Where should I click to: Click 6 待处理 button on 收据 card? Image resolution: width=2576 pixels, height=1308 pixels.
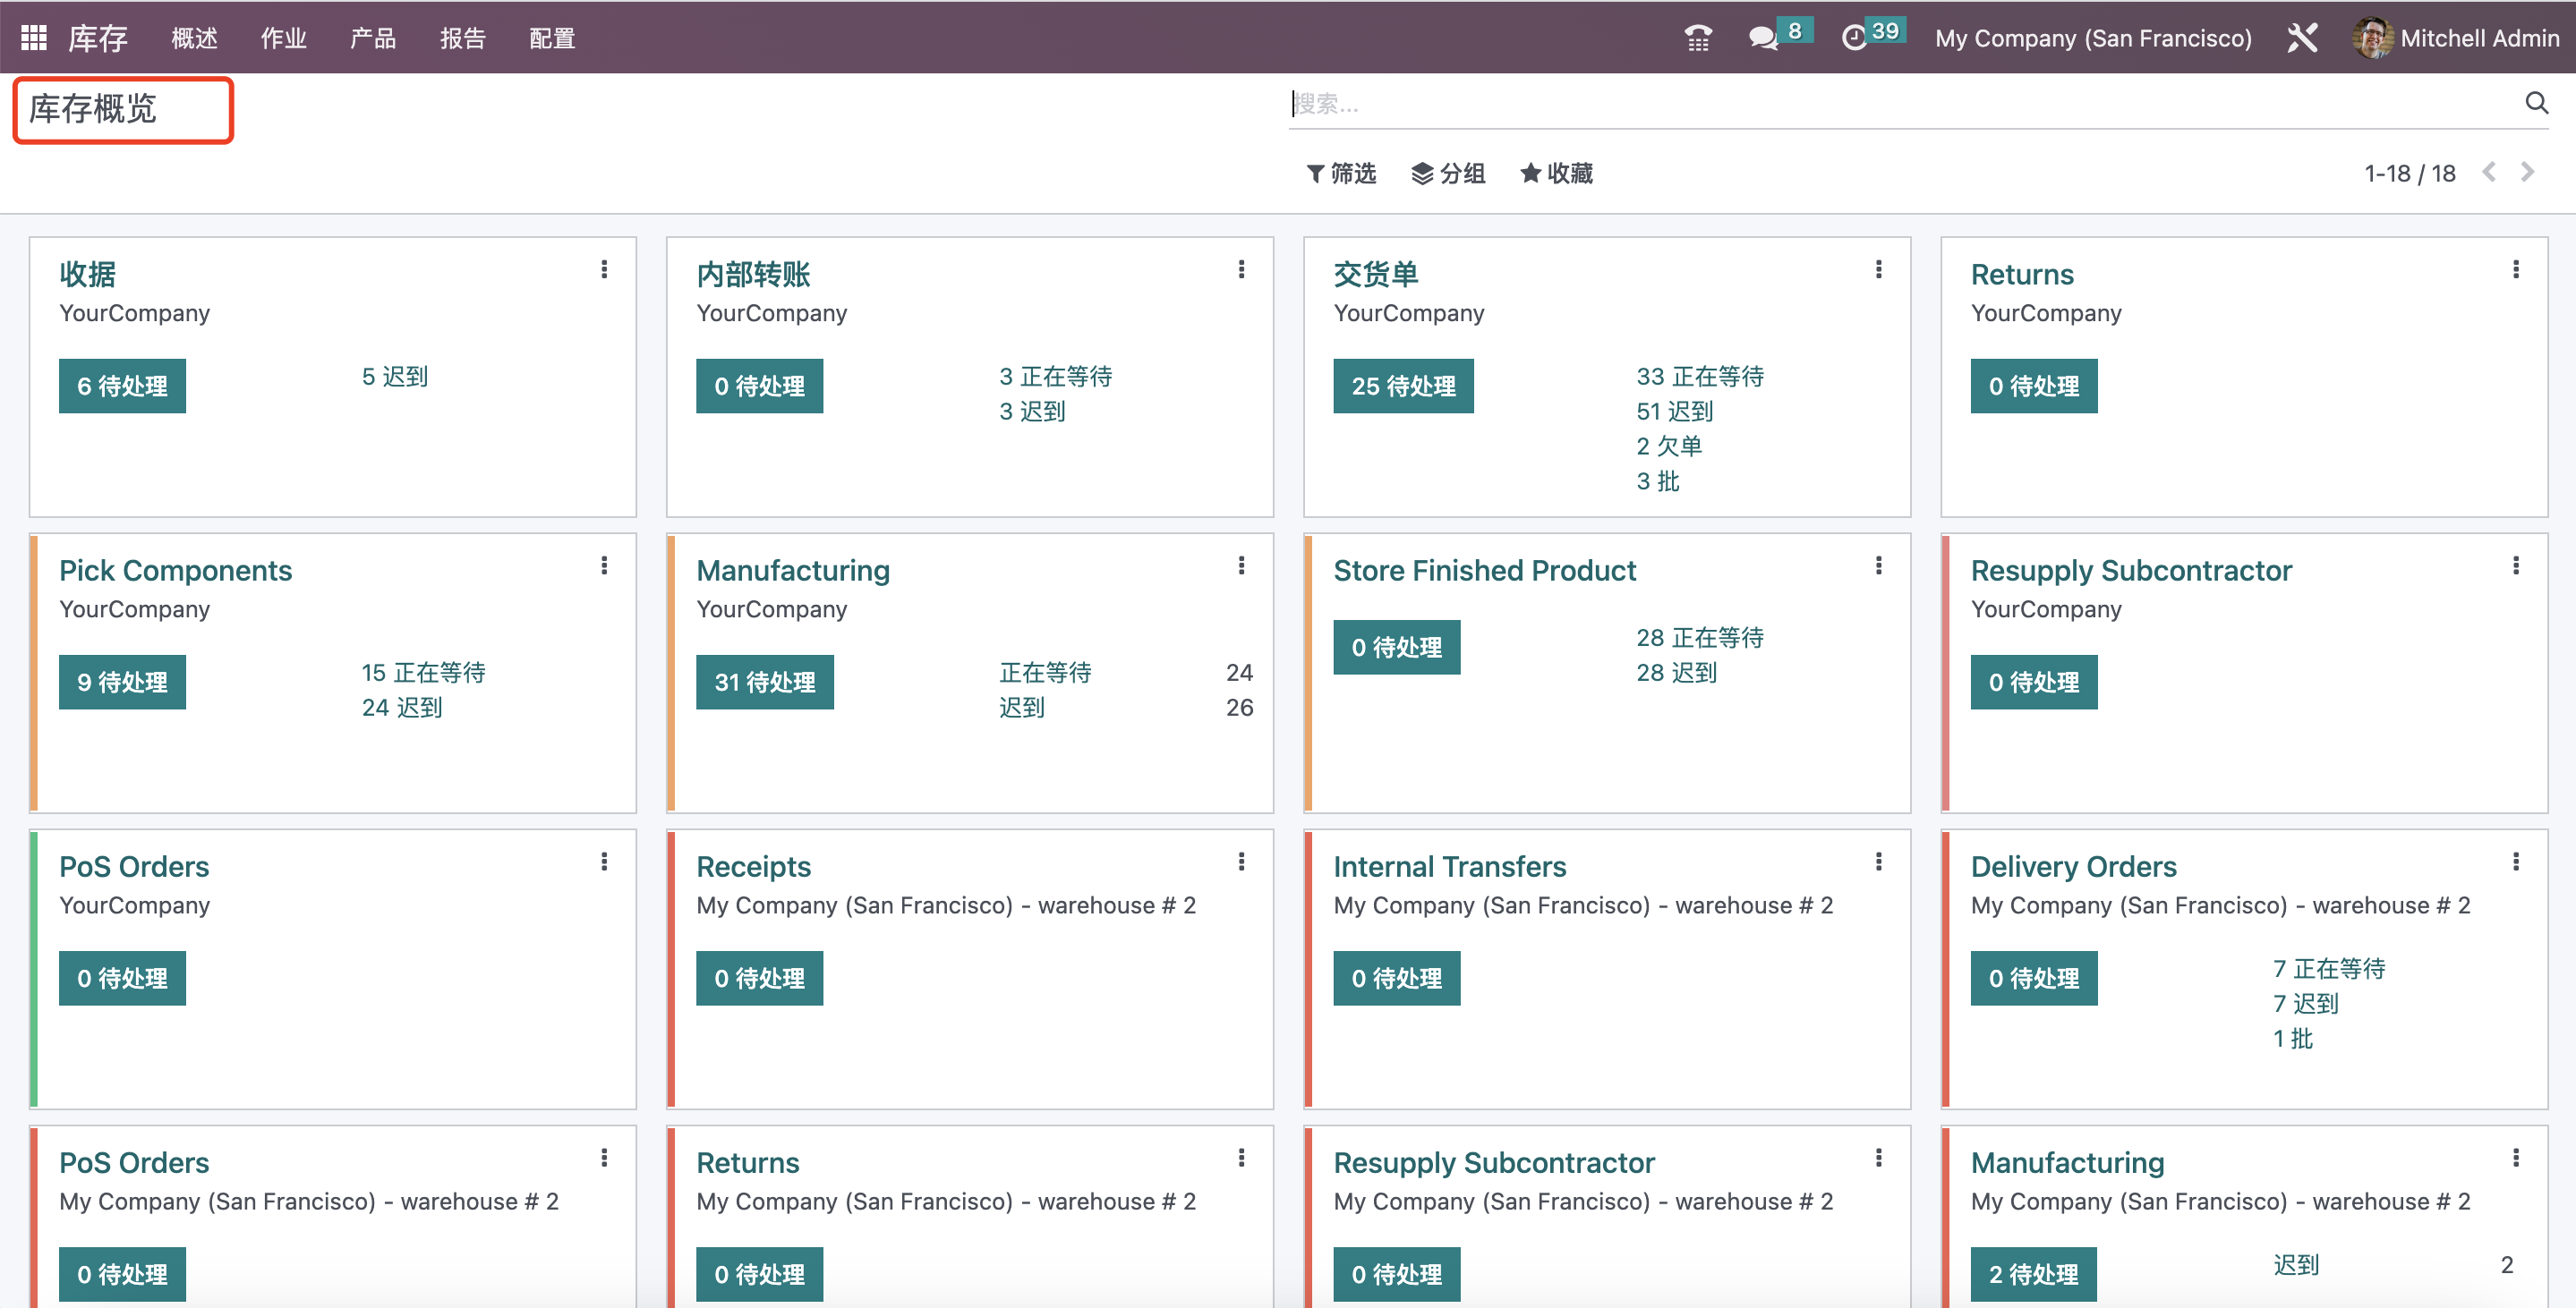click(x=122, y=386)
